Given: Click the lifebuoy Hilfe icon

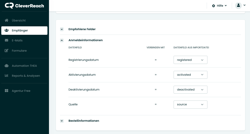Looking at the screenshot, I should tap(213, 6).
